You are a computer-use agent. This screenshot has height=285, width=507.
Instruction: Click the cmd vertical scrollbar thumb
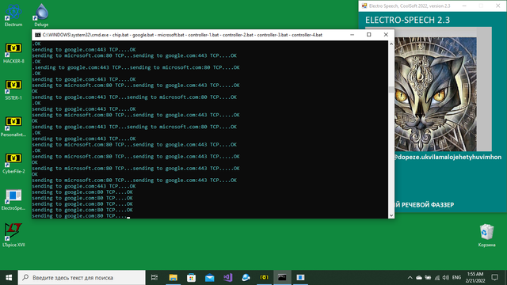[391, 89]
